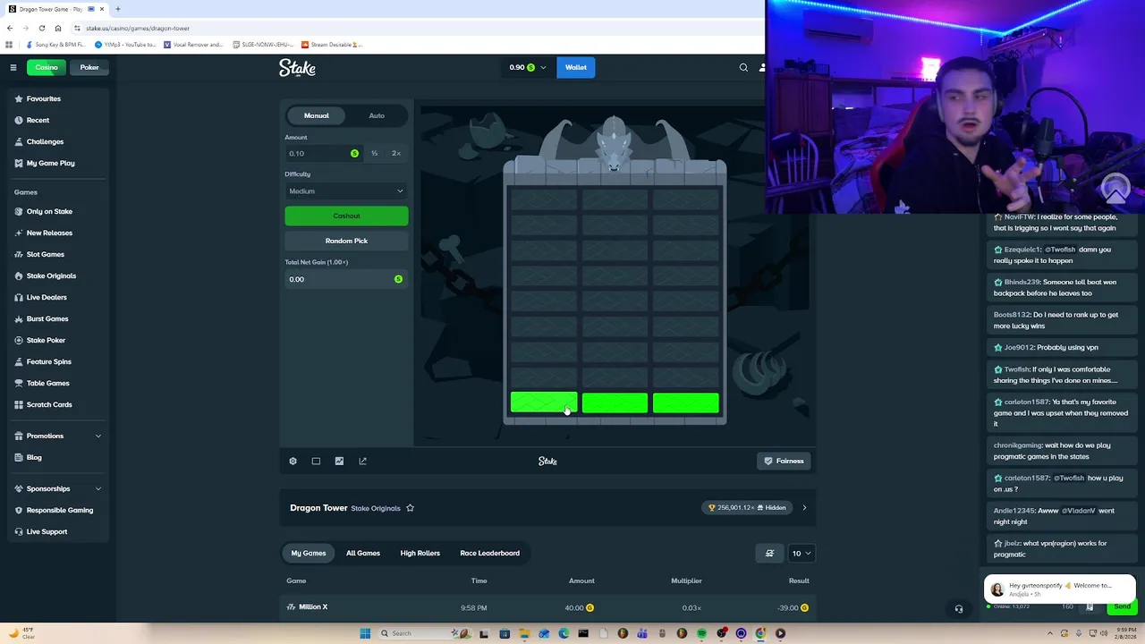Viewport: 1145px width, 644px height.
Task: Open game settings gear icon
Action: (x=293, y=461)
